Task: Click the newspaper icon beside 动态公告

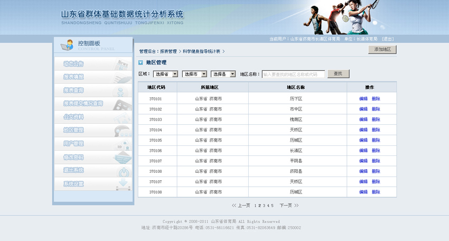Action: (x=123, y=64)
